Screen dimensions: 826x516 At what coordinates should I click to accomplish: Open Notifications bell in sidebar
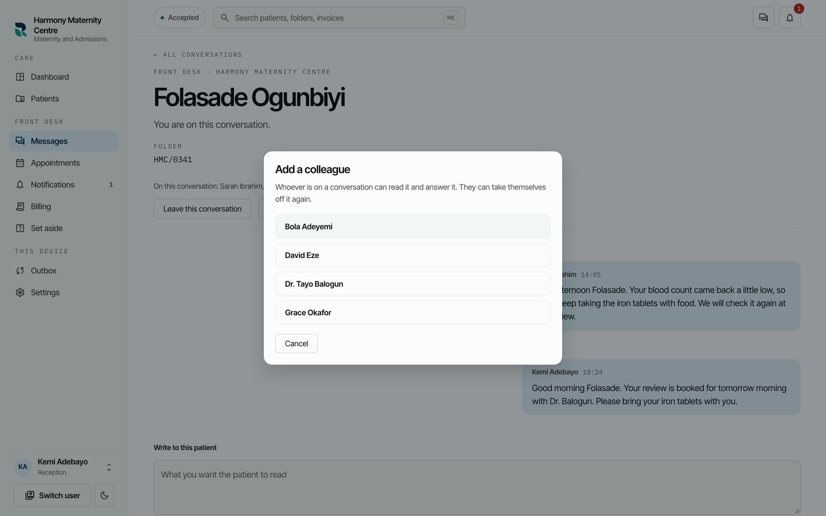(x=20, y=185)
